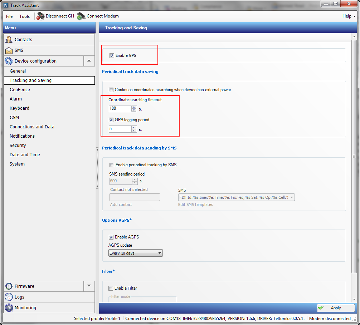
Task: Click the Monitoring globe icon
Action: point(9,308)
